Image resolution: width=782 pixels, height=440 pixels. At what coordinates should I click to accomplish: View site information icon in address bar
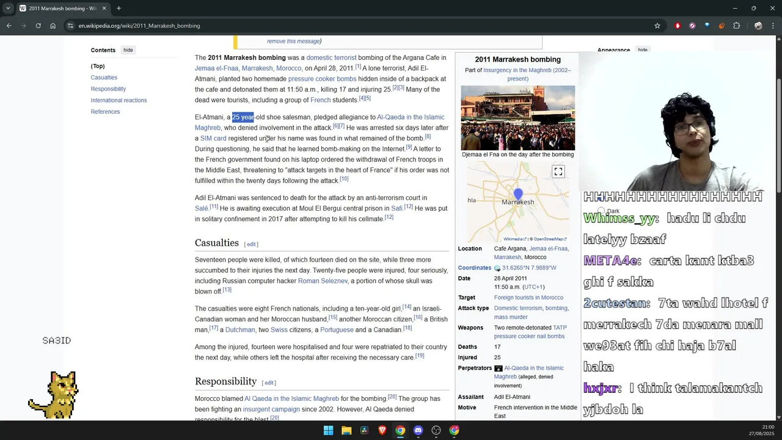70,26
